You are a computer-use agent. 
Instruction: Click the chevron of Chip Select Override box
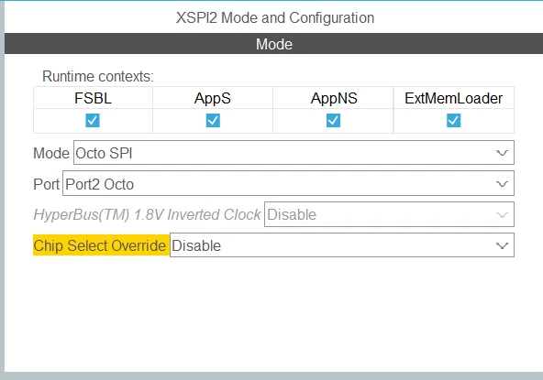coord(502,245)
